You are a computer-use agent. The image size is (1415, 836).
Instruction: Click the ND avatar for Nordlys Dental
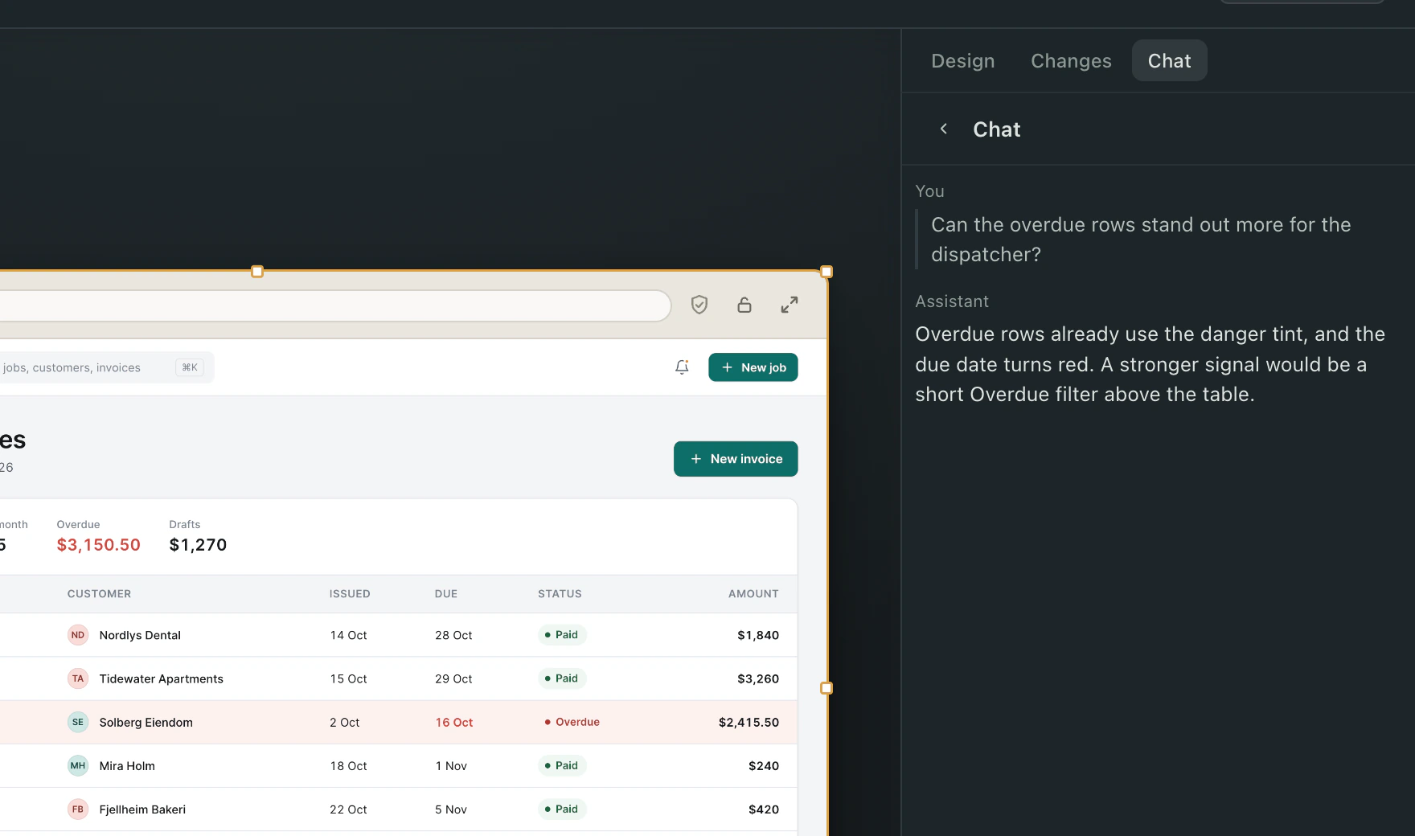[78, 635]
